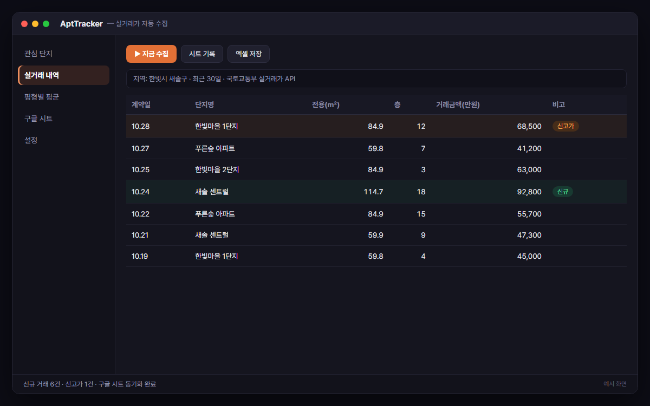Click the 63,000 price cell
Viewport: 650px width, 406px height.
(529, 169)
